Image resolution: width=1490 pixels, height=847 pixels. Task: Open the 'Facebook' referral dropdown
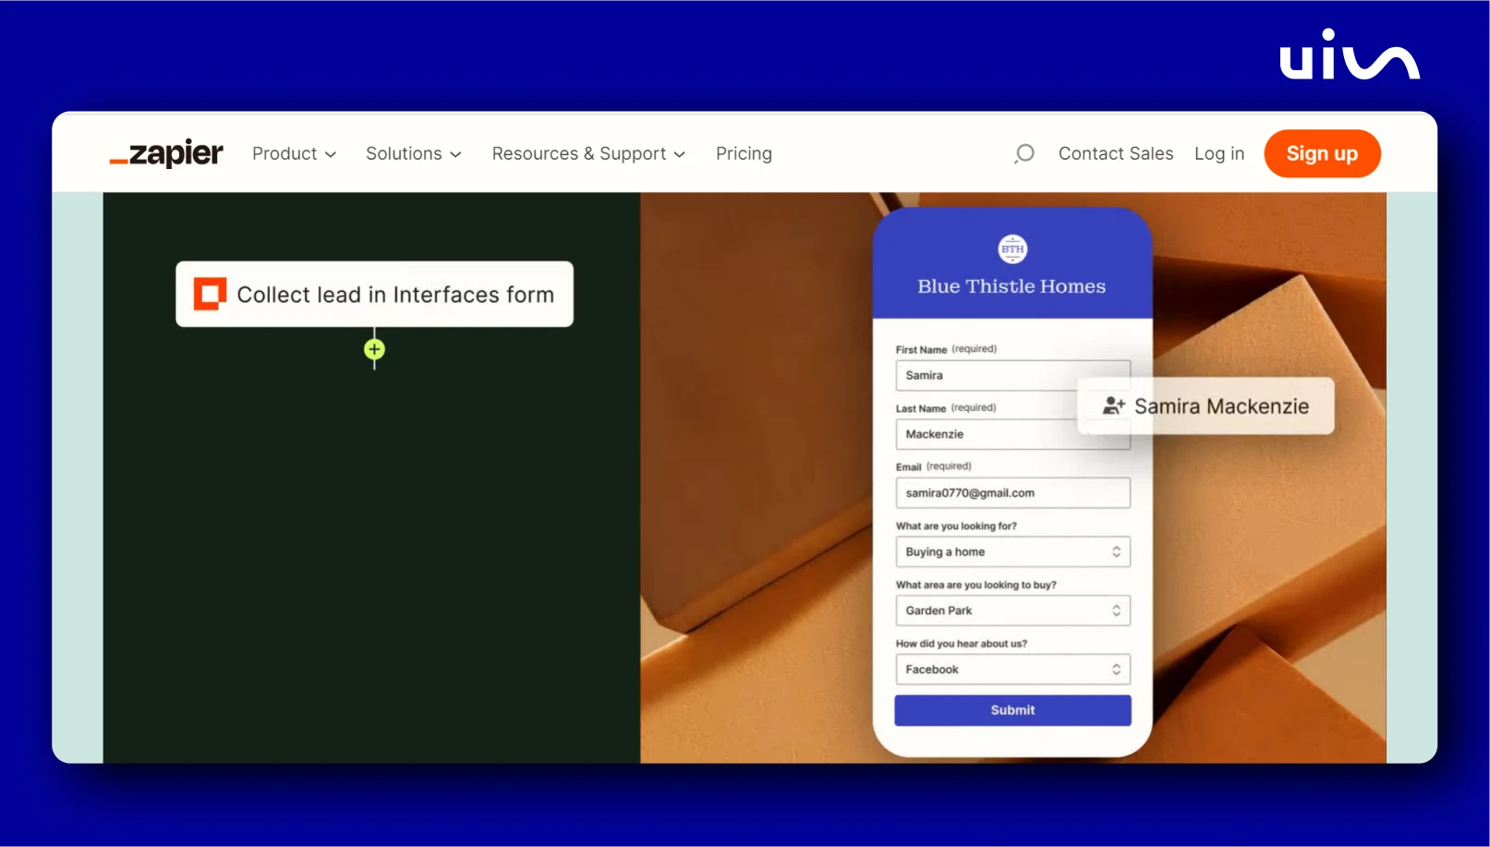[1012, 670]
